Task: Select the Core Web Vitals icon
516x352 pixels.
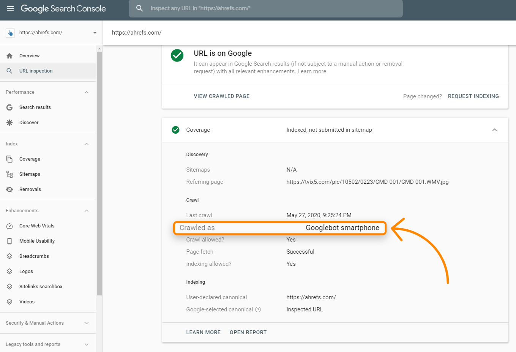Action: 9,226
